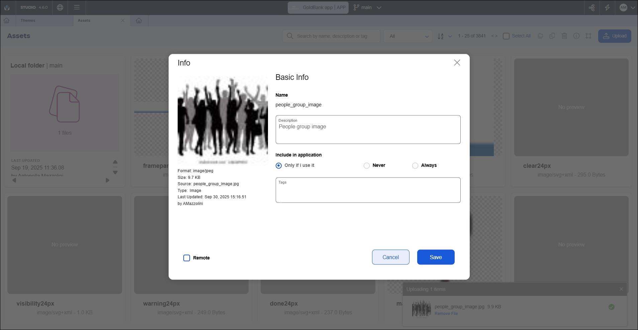Click the Studio logo icon
The image size is (638, 330).
tap(7, 7)
